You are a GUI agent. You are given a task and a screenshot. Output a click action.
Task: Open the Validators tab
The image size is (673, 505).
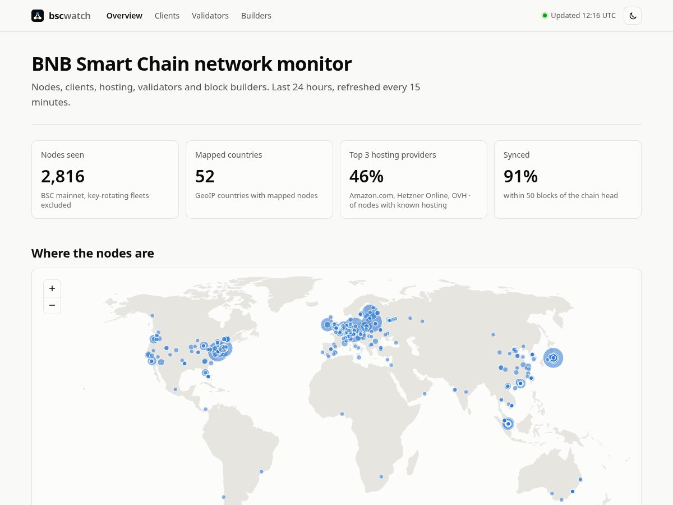pyautogui.click(x=210, y=16)
